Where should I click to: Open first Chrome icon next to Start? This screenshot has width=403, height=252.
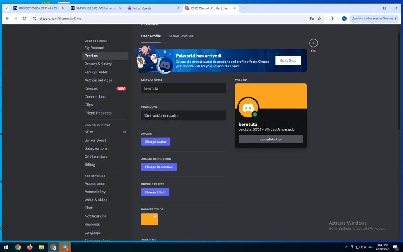click(x=18, y=248)
